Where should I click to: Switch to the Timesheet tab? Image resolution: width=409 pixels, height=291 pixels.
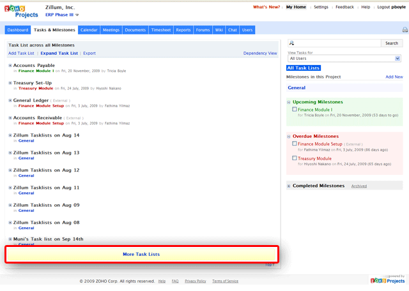coord(160,30)
